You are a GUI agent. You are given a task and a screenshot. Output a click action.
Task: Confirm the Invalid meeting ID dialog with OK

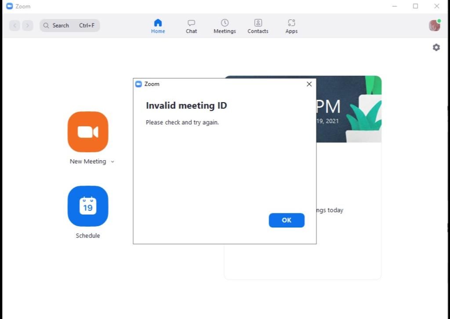tap(287, 220)
